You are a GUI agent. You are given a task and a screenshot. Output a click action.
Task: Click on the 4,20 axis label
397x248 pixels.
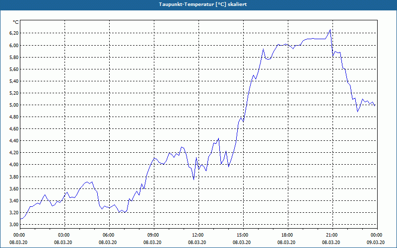(x=14, y=153)
